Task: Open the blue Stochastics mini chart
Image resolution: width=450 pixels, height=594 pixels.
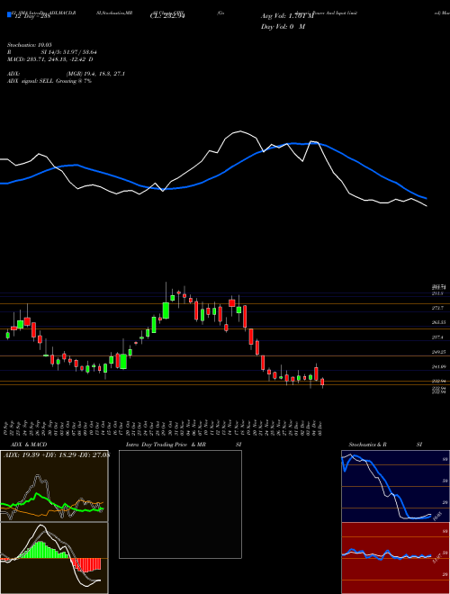Action: [x=395, y=486]
